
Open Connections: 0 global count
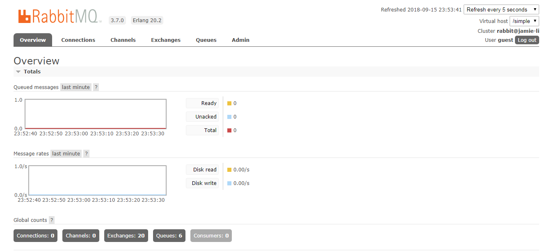click(x=36, y=235)
